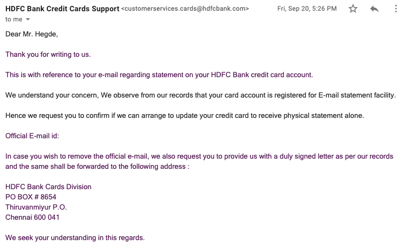Click the 'Thiruvanmiyur P.O.' line
Viewport: 404px width, 246px height.
pyautogui.click(x=36, y=207)
